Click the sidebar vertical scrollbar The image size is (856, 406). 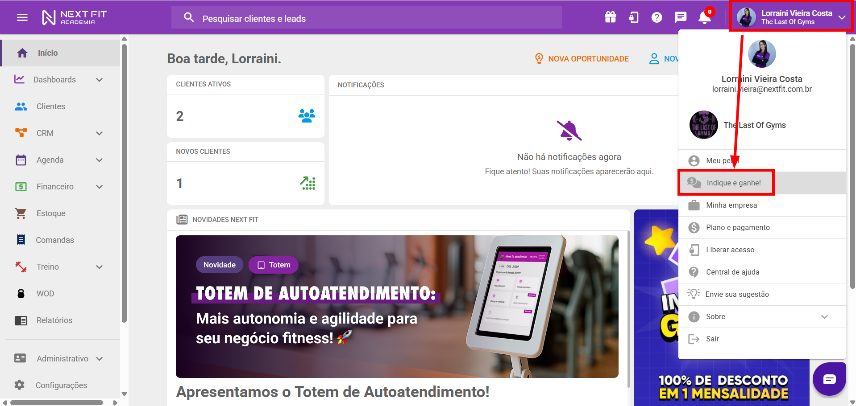coord(124,183)
